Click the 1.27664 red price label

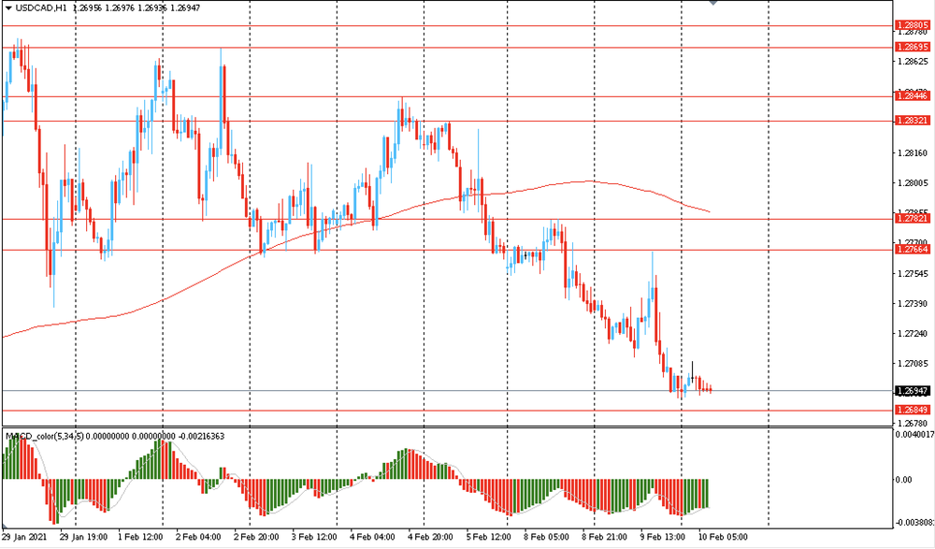911,250
